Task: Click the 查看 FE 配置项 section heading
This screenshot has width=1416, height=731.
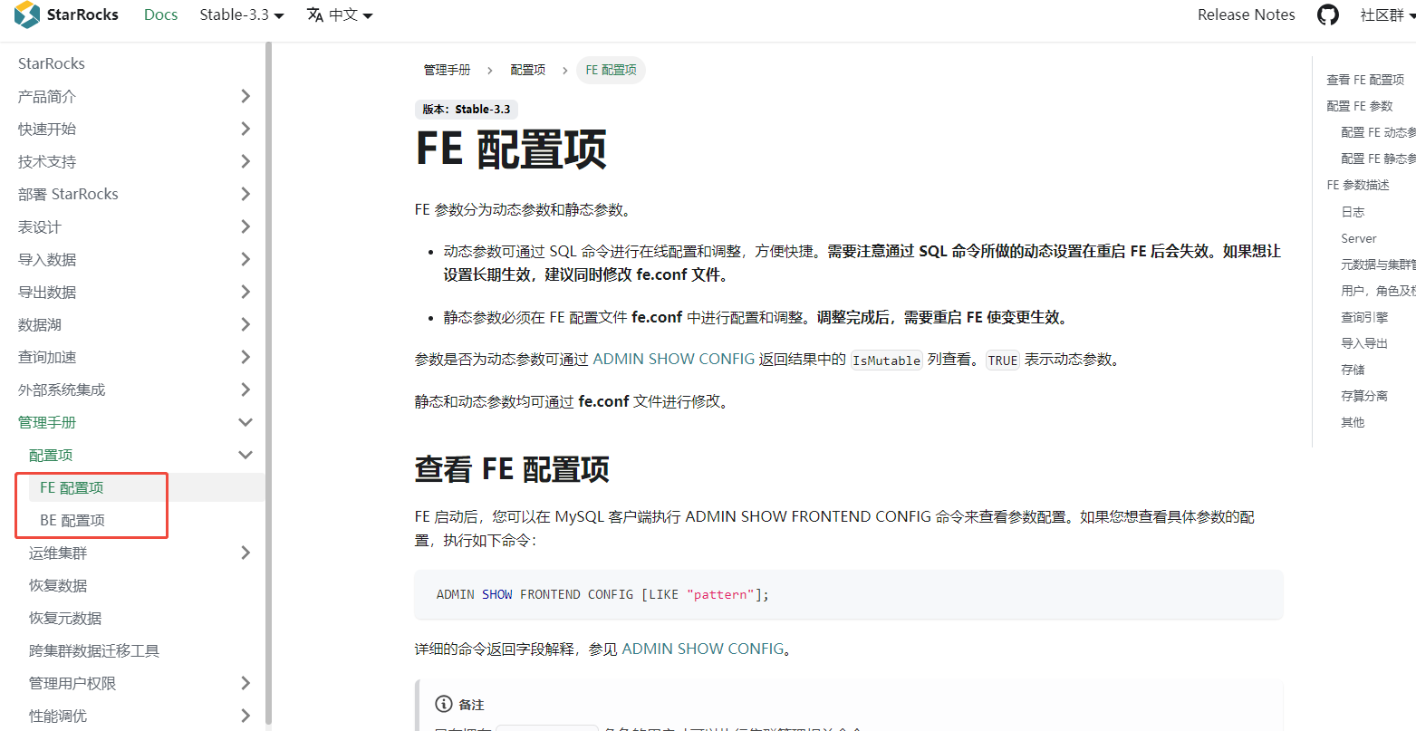Action: tap(512, 469)
